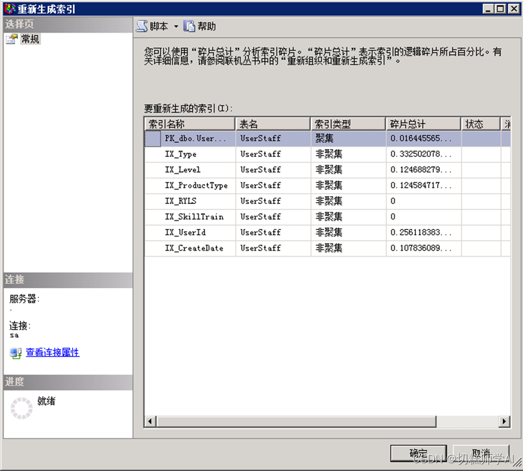Click the 确定 button
Screen dimensions: 523x471
point(418,453)
